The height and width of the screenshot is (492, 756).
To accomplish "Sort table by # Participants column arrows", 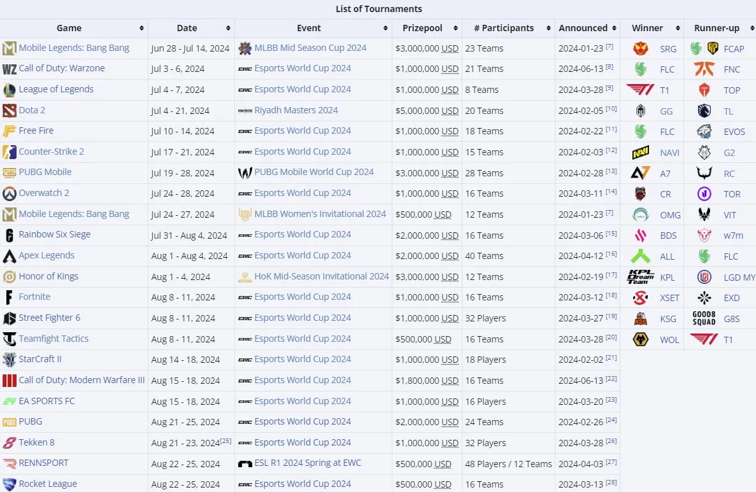I will (548, 29).
